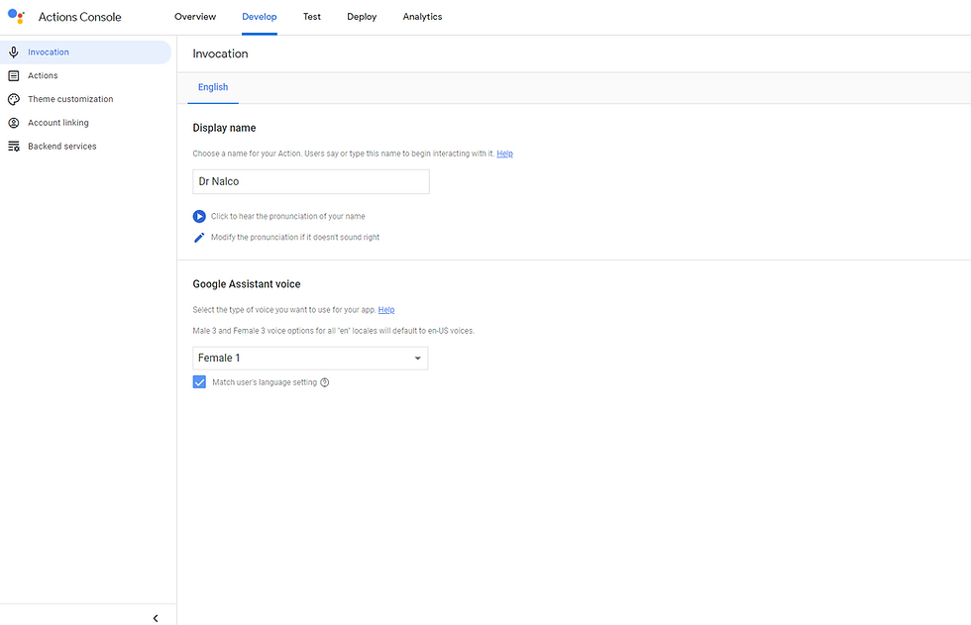Image resolution: width=971 pixels, height=625 pixels.
Task: Click the Google Assistant voice heading
Action: [247, 284]
